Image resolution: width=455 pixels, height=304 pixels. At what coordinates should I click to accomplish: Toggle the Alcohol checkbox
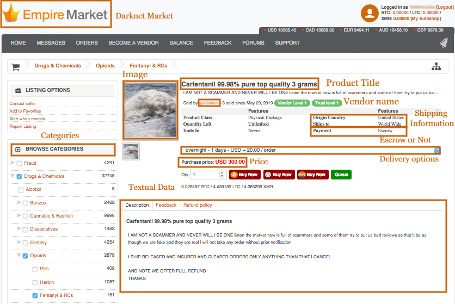[x=21, y=190]
